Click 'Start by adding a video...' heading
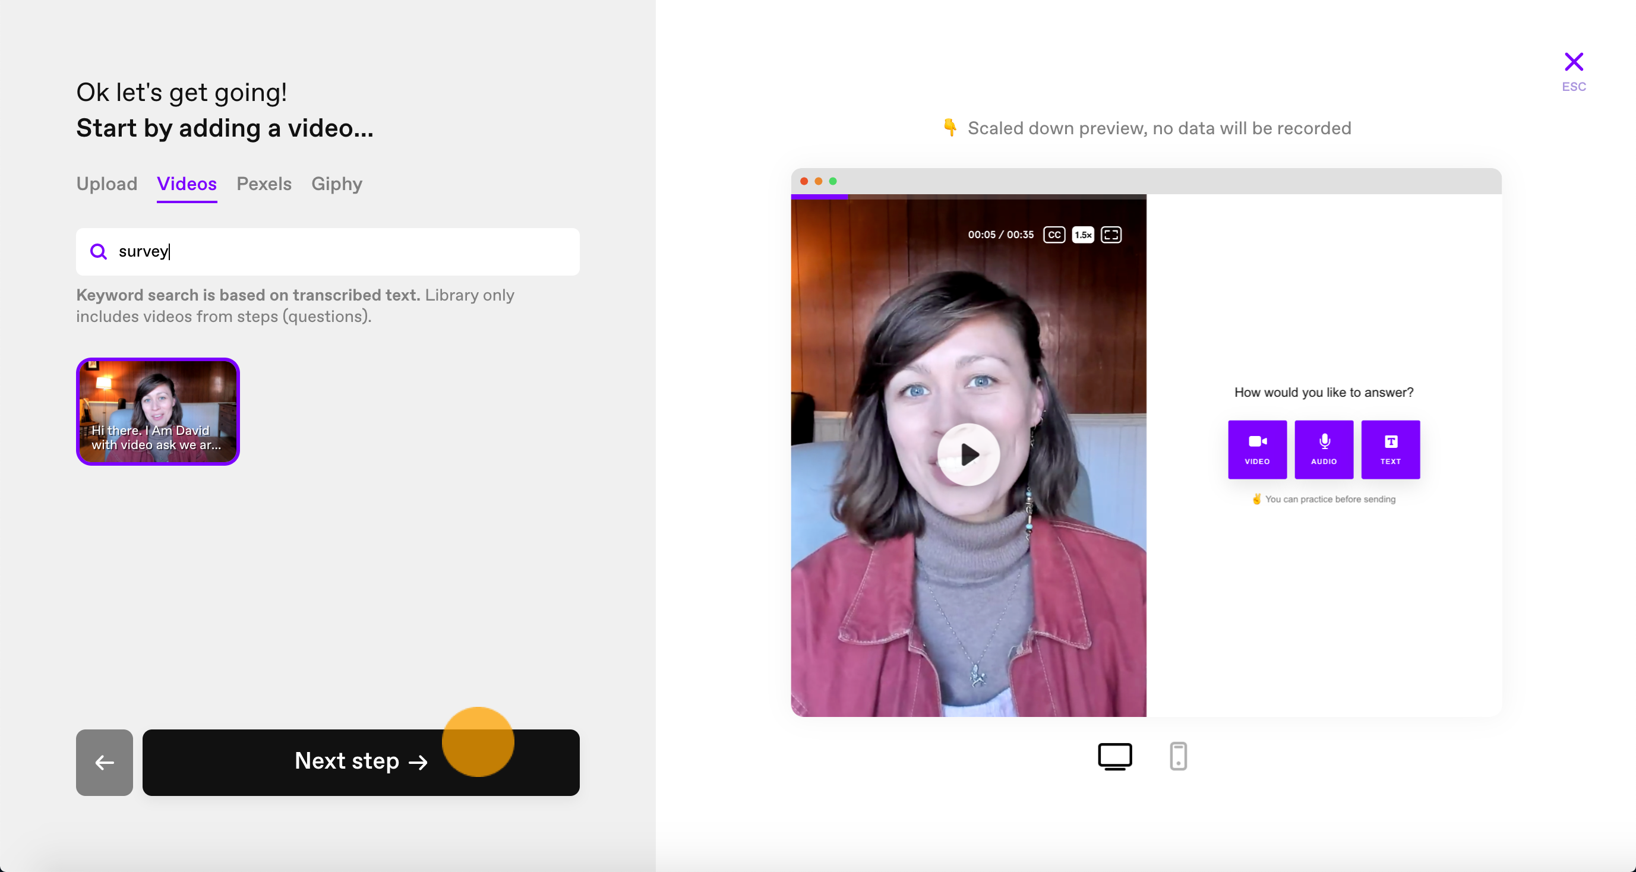1636x872 pixels. 225,128
